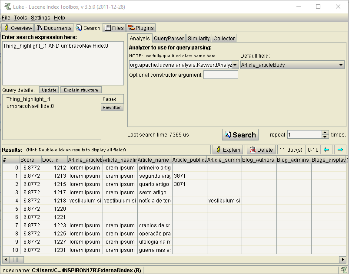Open the Files tab
349x274 pixels.
114,28
